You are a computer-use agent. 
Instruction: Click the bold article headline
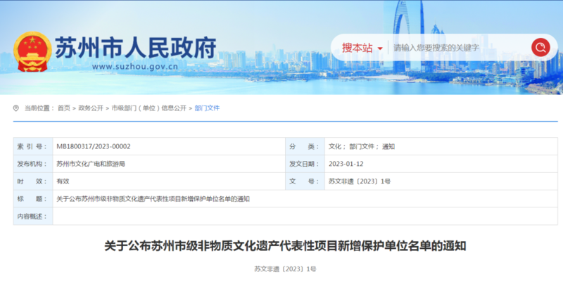285,246
